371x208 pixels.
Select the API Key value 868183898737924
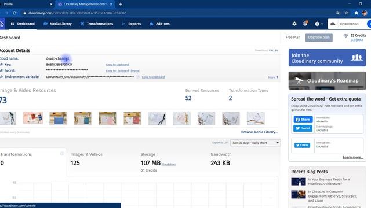pos(59,64)
